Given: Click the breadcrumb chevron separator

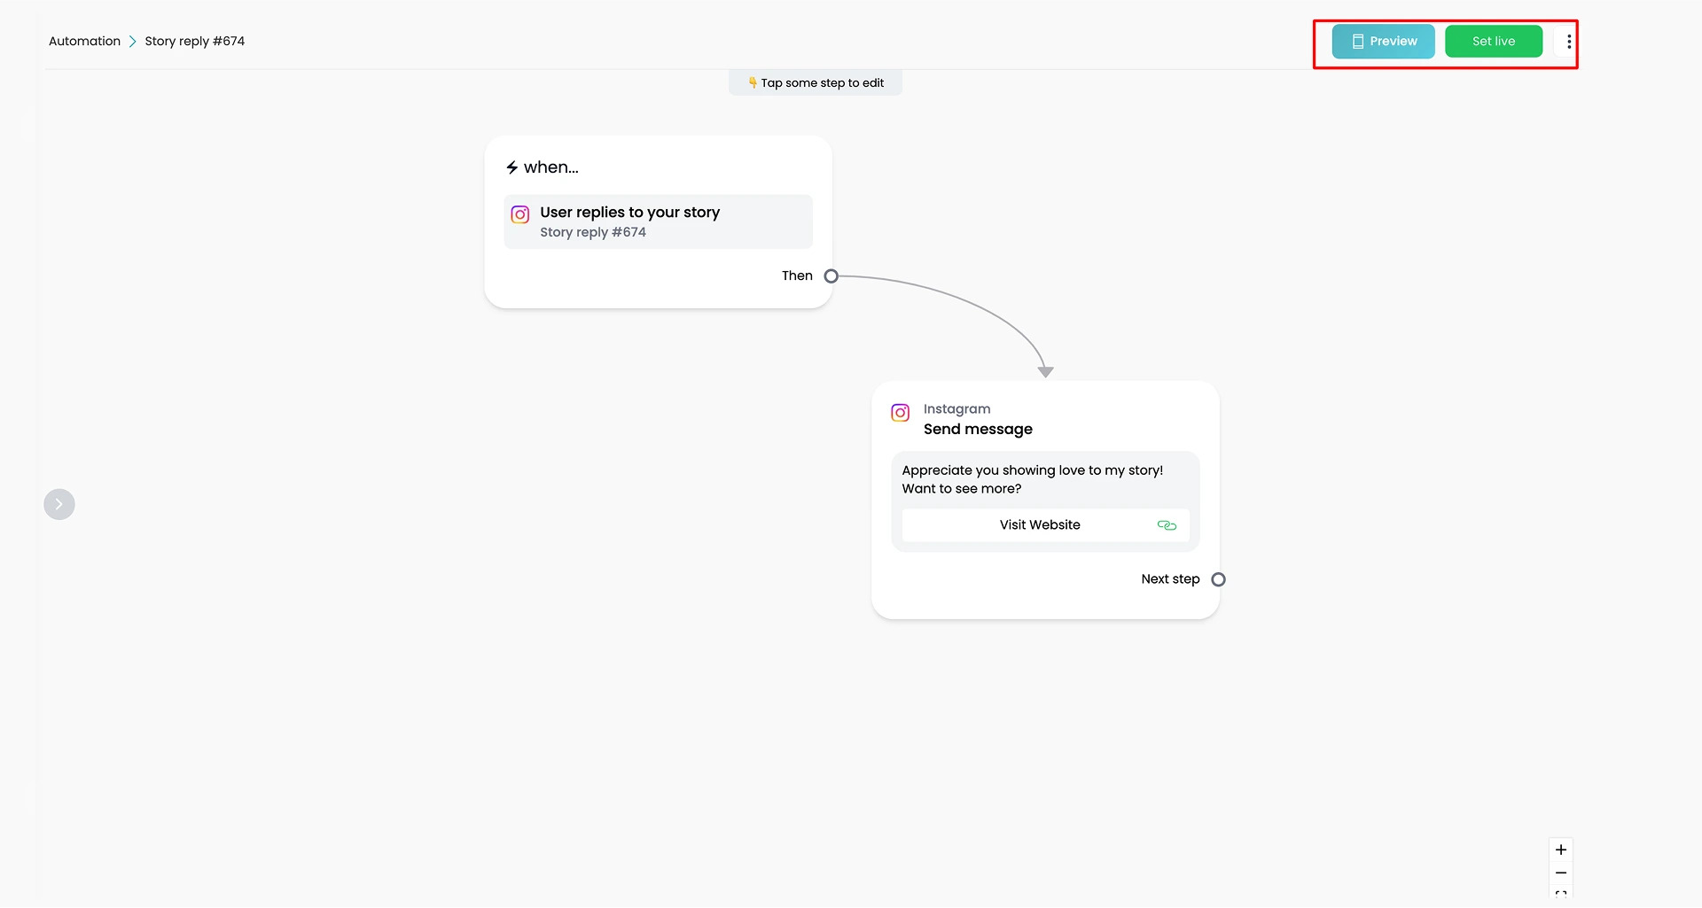Looking at the screenshot, I should pyautogui.click(x=133, y=42).
